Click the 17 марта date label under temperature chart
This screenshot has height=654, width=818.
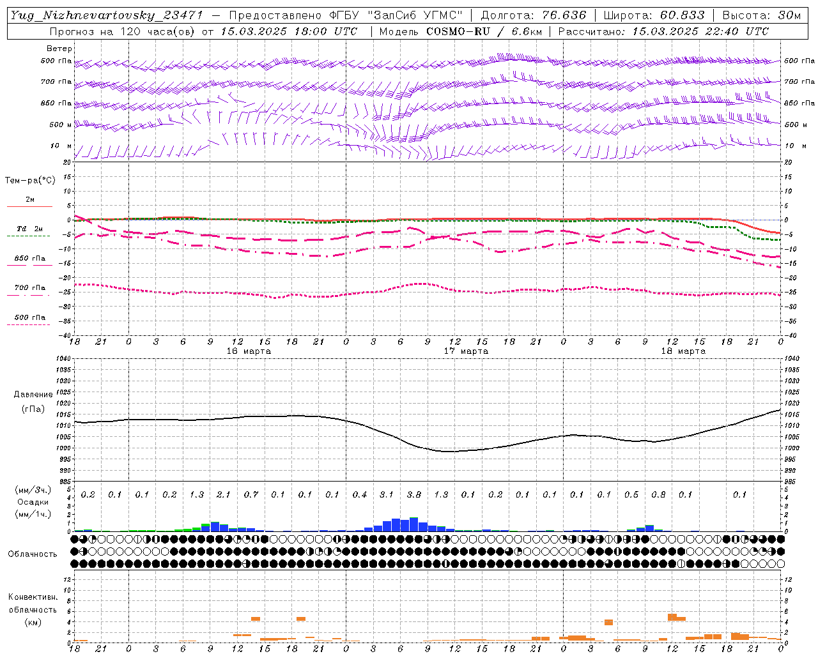pos(466,351)
